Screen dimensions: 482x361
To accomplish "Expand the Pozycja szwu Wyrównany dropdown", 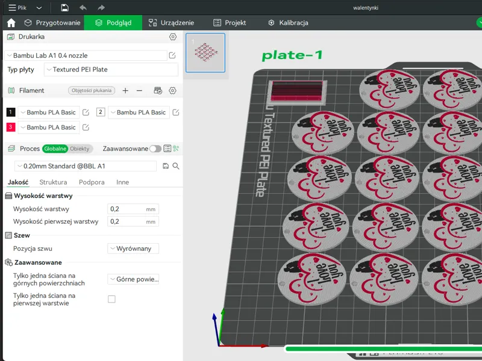I will [133, 248].
